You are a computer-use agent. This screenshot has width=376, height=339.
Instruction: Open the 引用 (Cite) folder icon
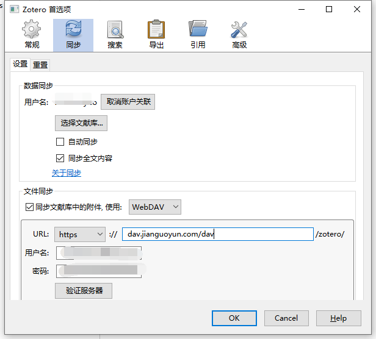click(x=198, y=35)
